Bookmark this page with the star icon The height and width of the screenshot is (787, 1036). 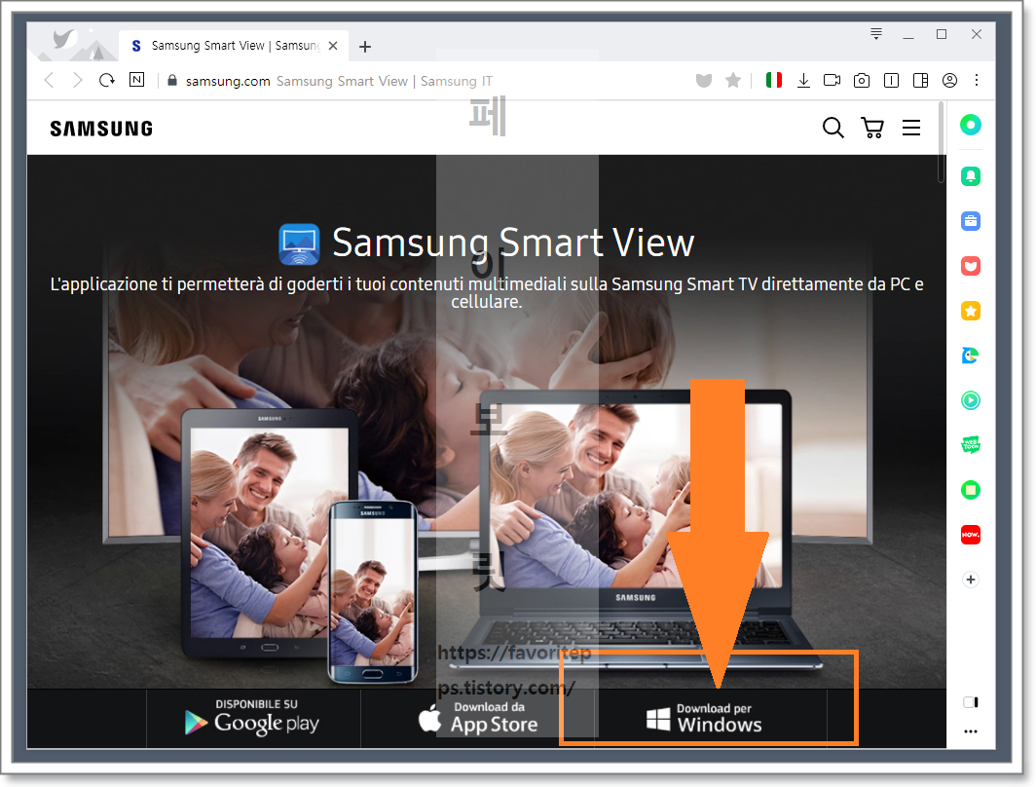[733, 81]
